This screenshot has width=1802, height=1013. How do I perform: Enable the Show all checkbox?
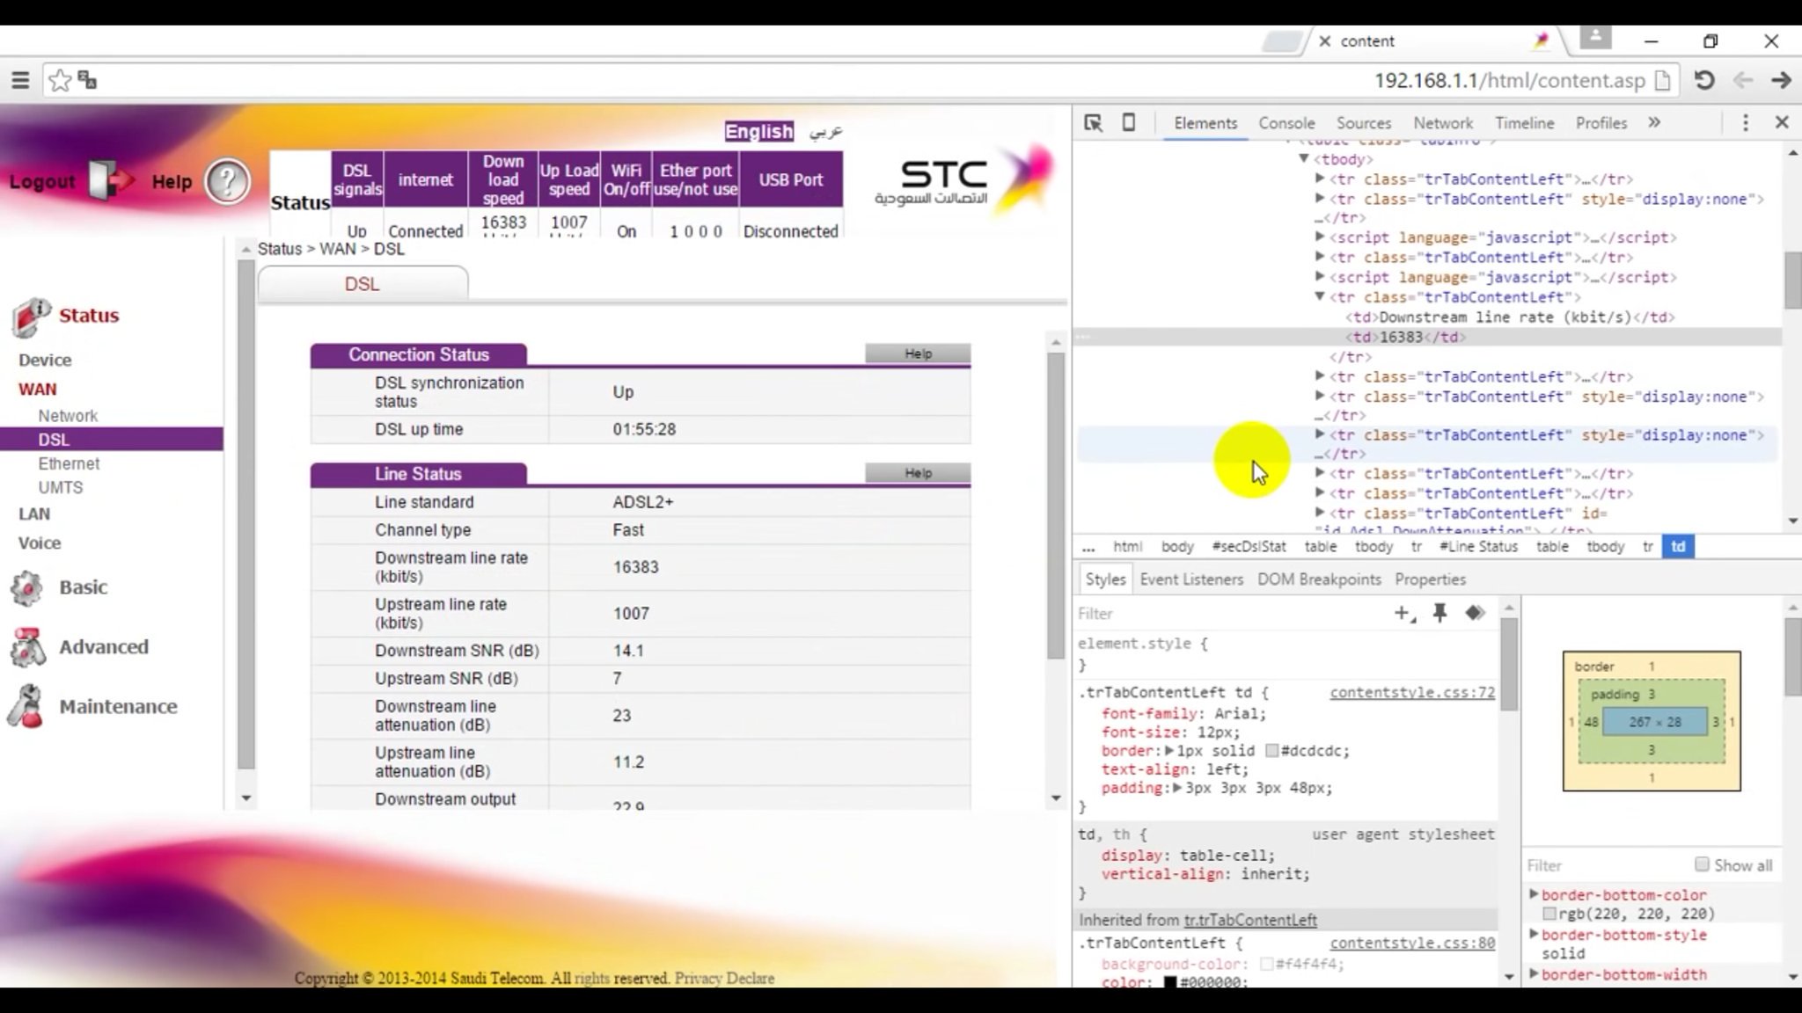coord(1702,864)
